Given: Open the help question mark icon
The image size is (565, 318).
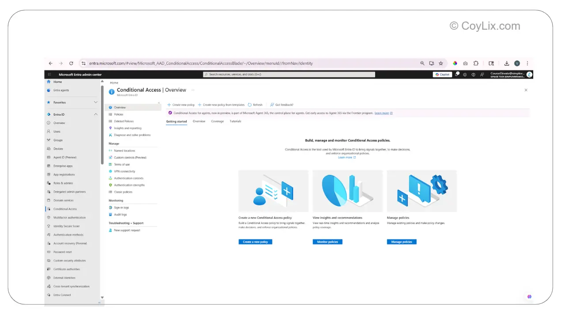Looking at the screenshot, I should coord(474,74).
